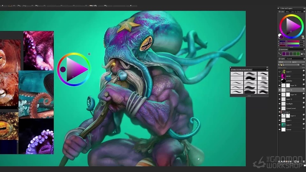Click the purple octopus sucker reference image at bottom

click(36, 137)
